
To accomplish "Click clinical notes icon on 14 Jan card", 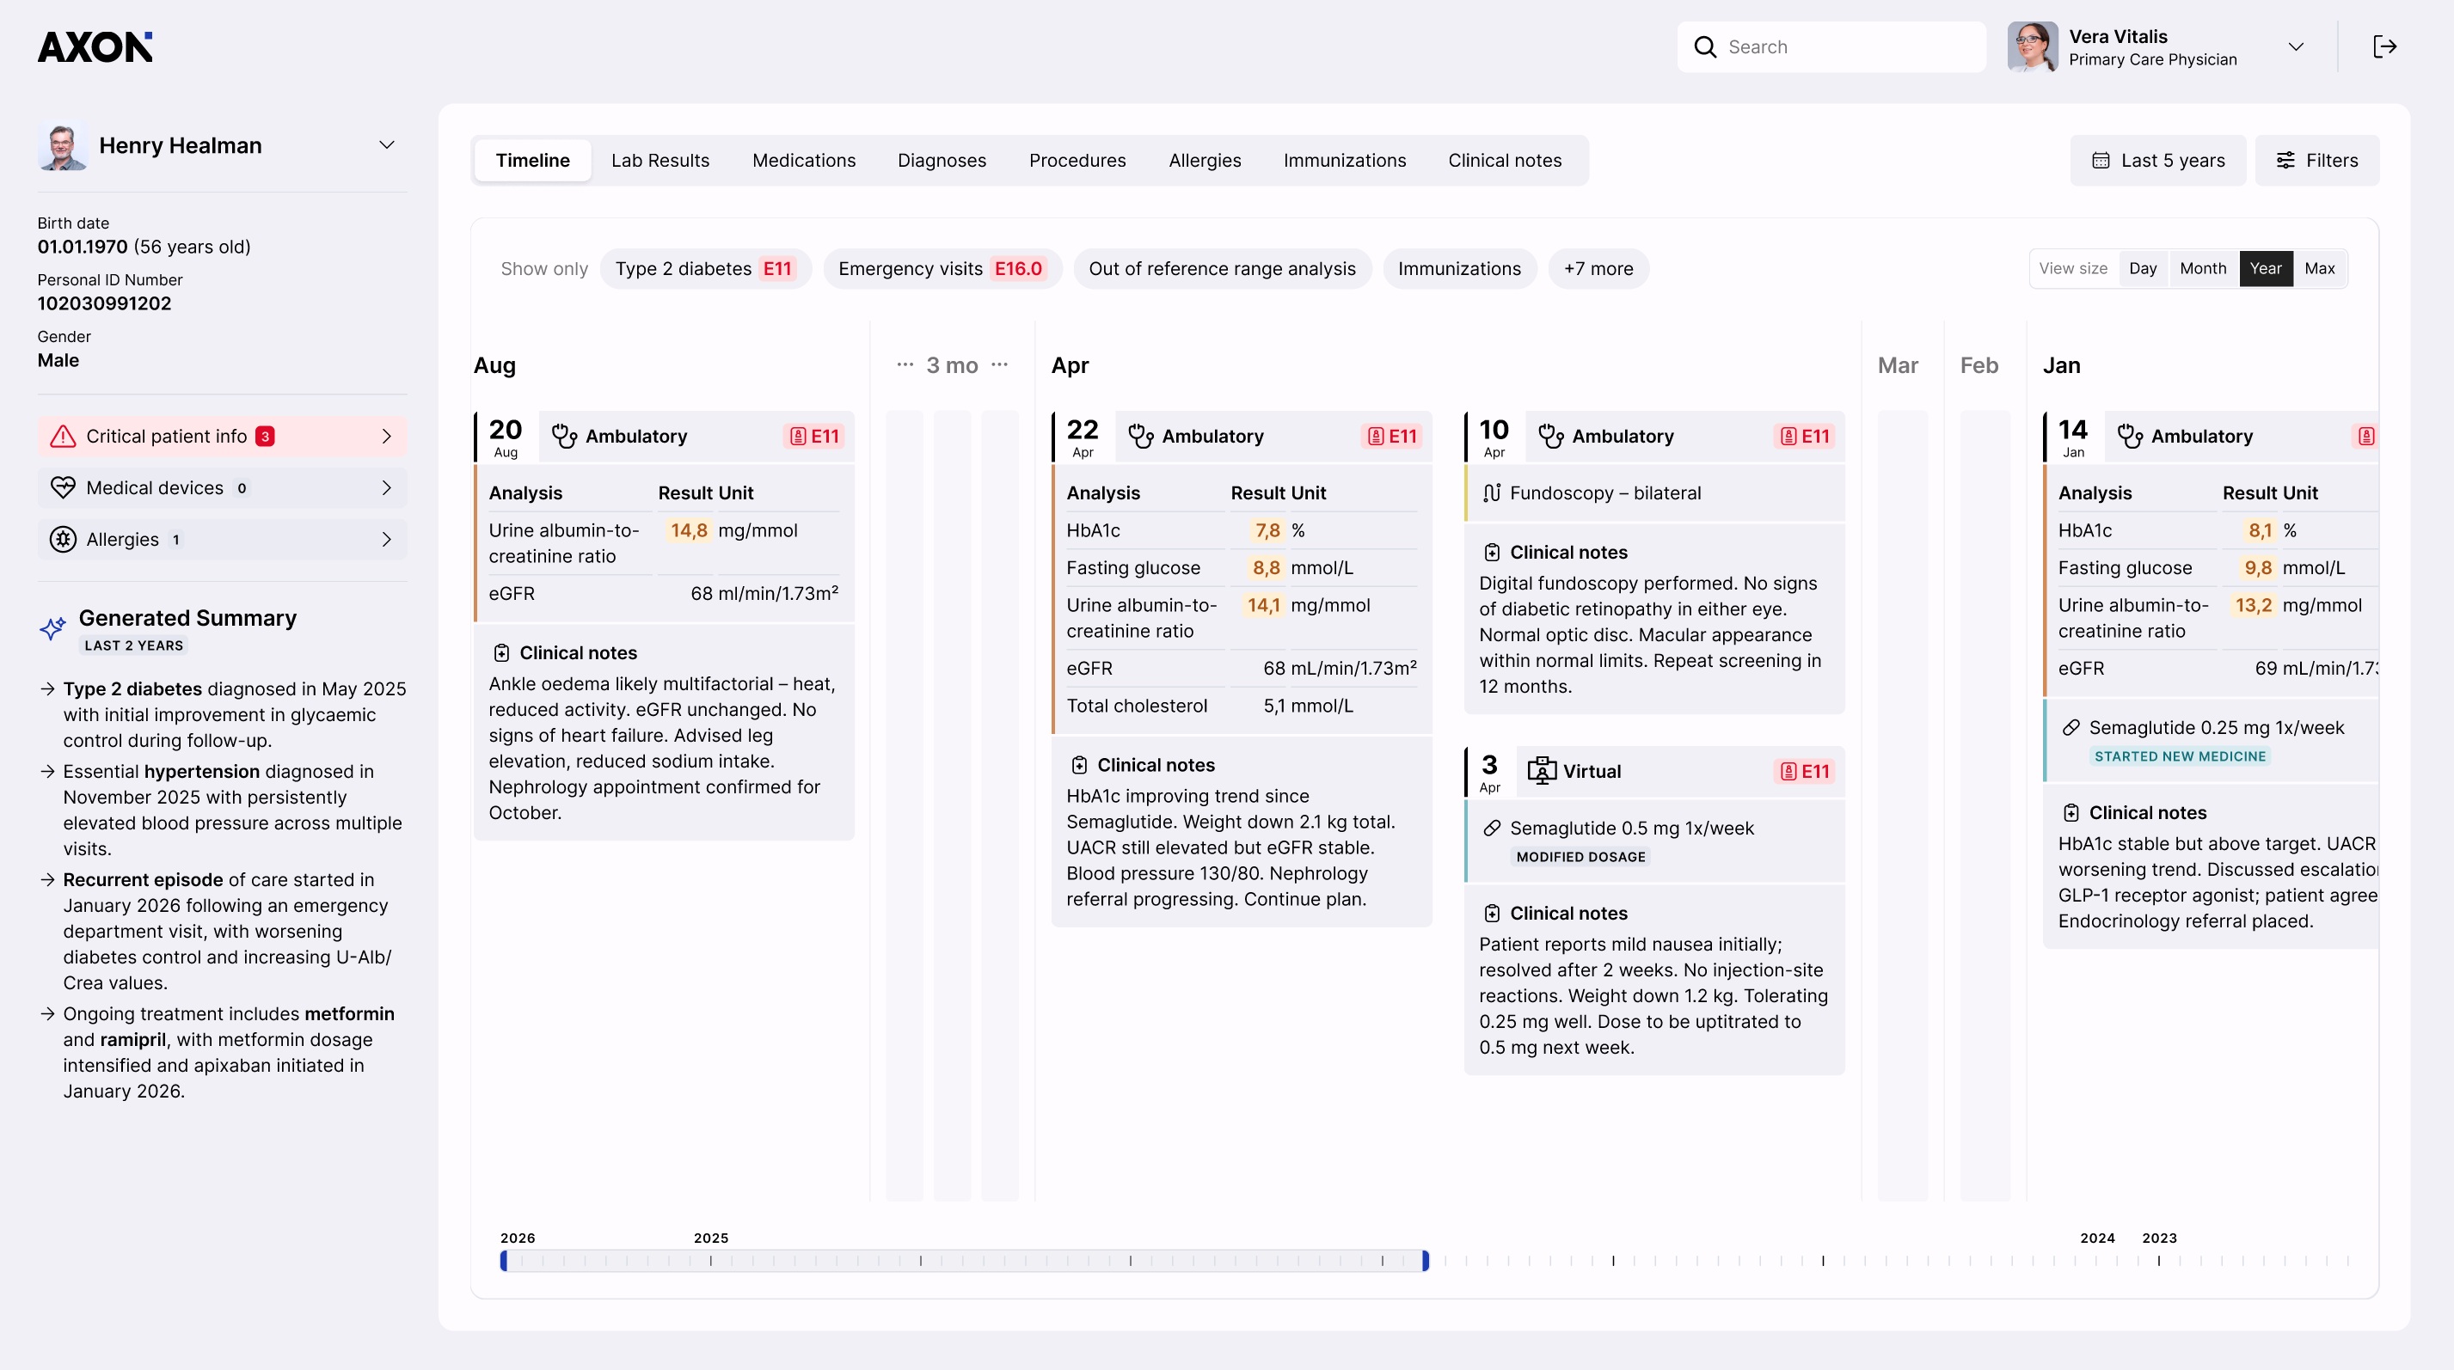I will click(2071, 813).
